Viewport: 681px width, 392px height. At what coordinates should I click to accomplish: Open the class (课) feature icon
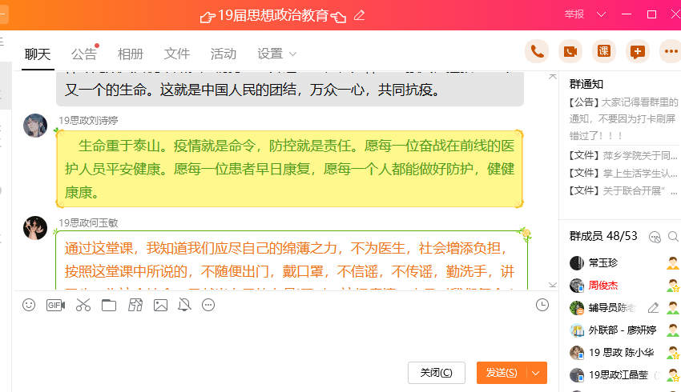pyautogui.click(x=604, y=52)
